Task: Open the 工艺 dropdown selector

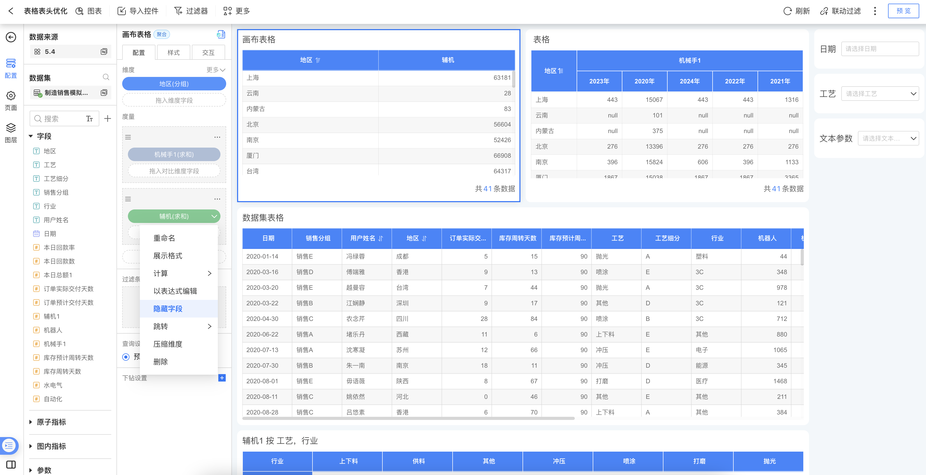Action: (880, 94)
